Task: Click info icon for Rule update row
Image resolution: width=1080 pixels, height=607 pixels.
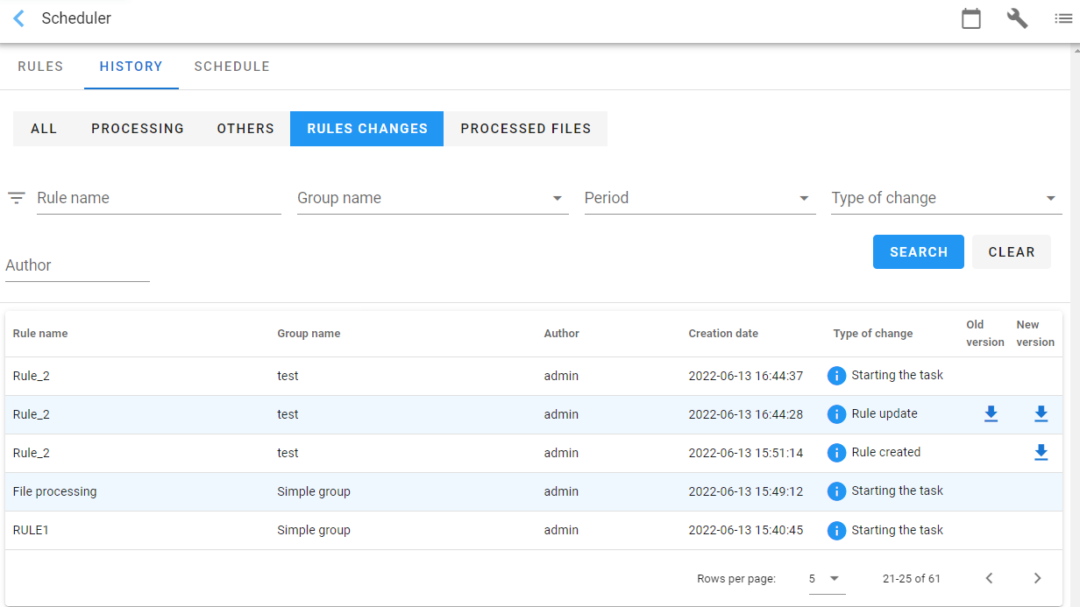Action: [837, 414]
